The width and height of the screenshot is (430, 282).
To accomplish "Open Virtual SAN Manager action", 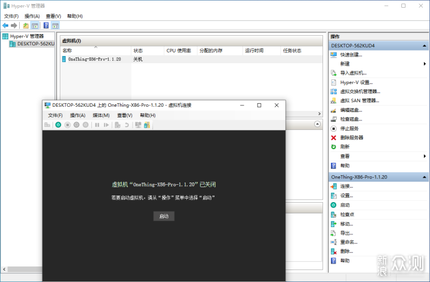I will (360, 101).
